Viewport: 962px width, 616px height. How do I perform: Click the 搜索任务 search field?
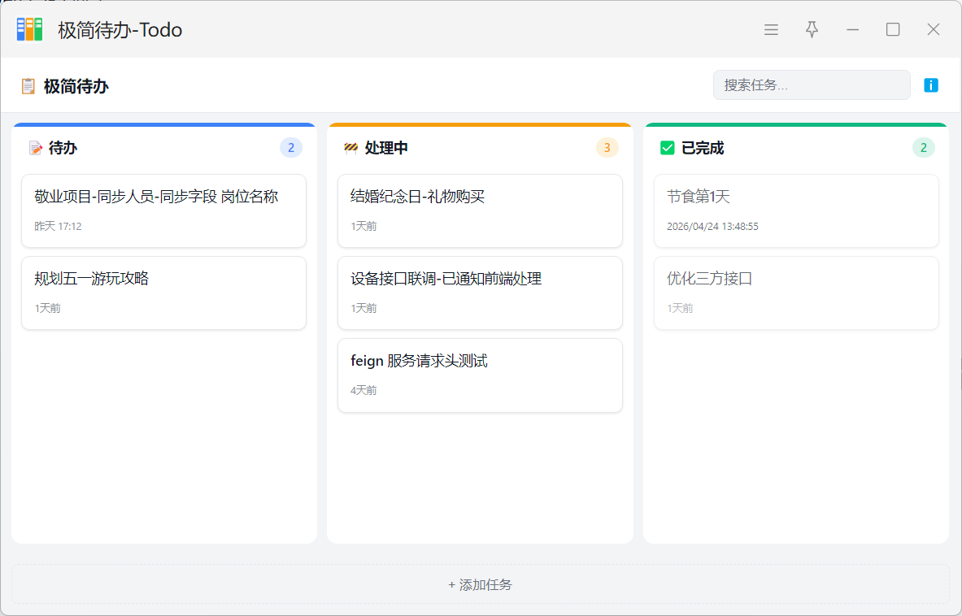811,85
